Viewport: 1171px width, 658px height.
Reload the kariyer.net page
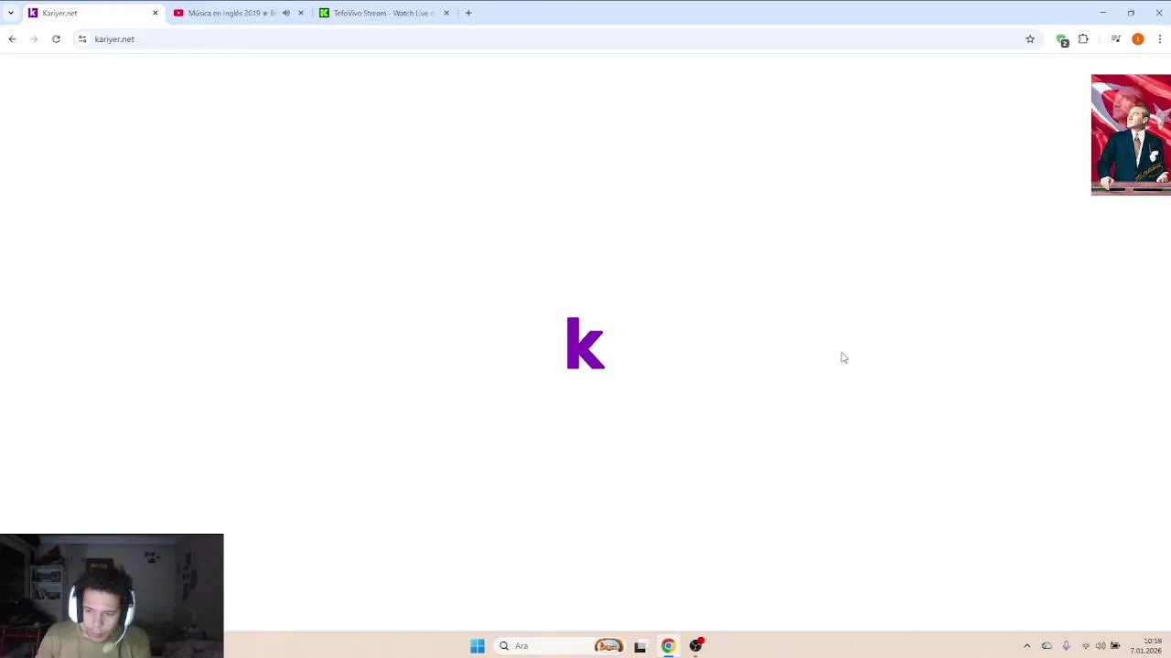56,39
